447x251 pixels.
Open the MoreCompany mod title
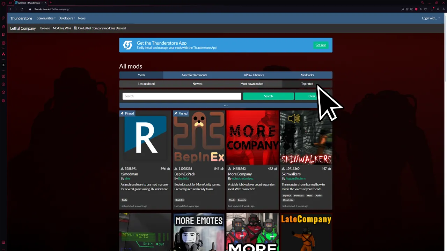(240, 174)
